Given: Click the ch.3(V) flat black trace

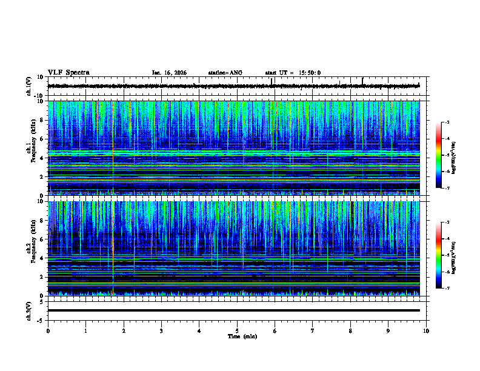Looking at the screenshot, I should [x=233, y=310].
